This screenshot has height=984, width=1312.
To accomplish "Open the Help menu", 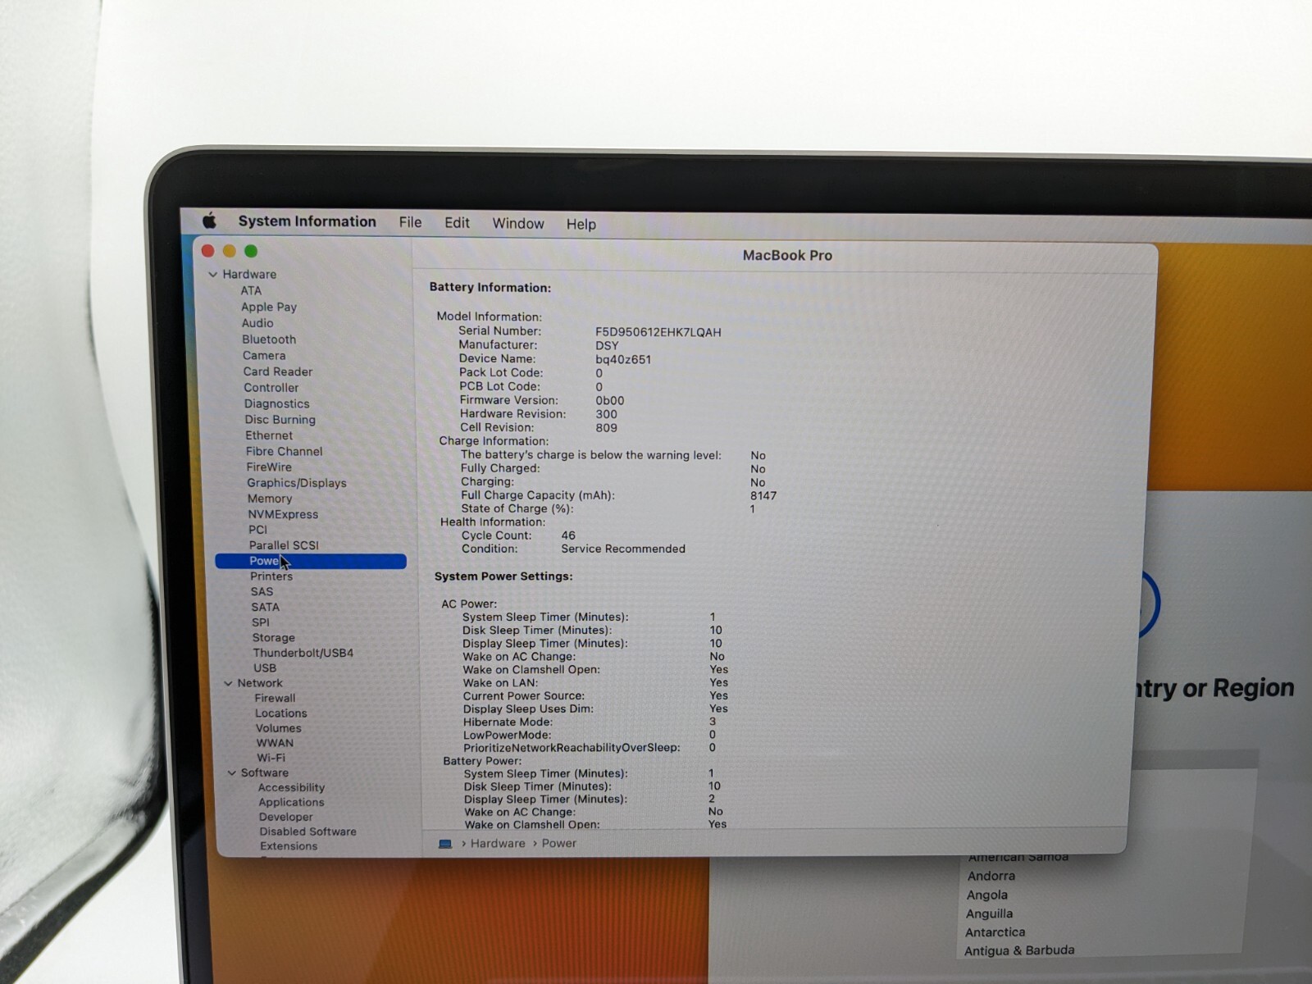I will pos(581,225).
